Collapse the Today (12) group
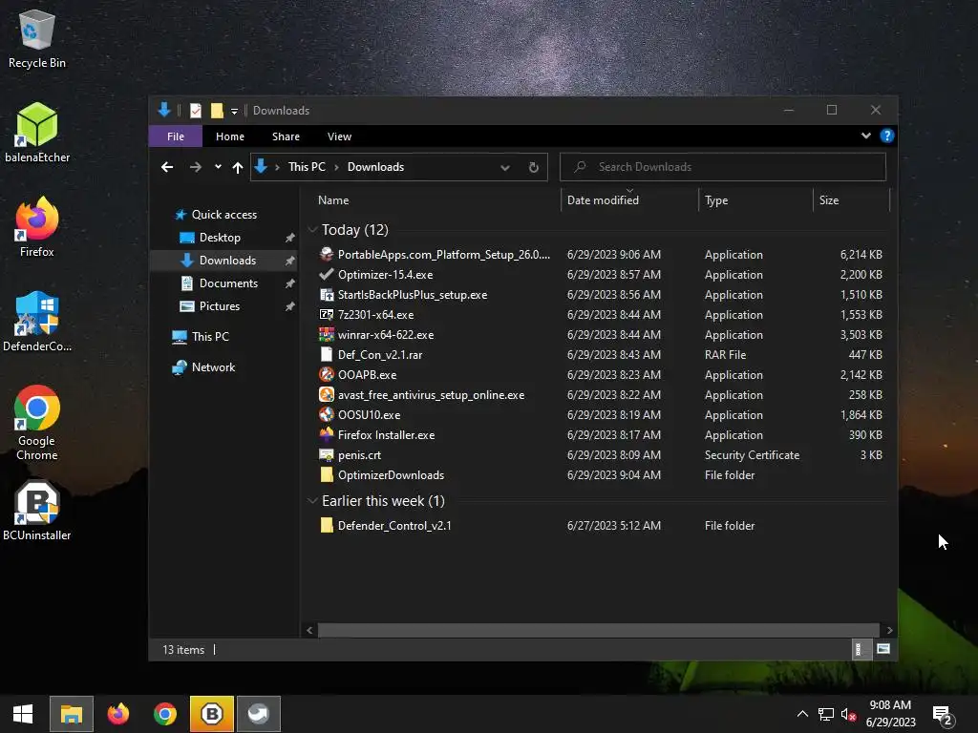Image resolution: width=978 pixels, height=733 pixels. (x=312, y=230)
